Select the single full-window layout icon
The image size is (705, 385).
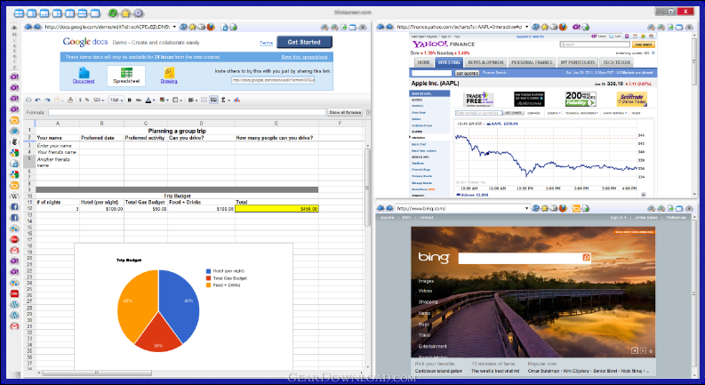(x=95, y=13)
